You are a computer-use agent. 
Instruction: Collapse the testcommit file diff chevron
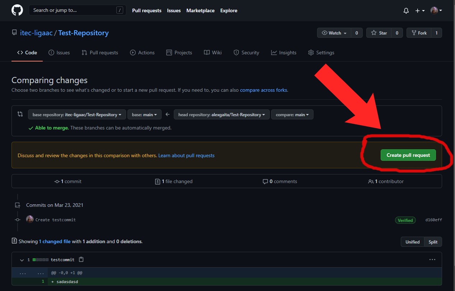22,260
